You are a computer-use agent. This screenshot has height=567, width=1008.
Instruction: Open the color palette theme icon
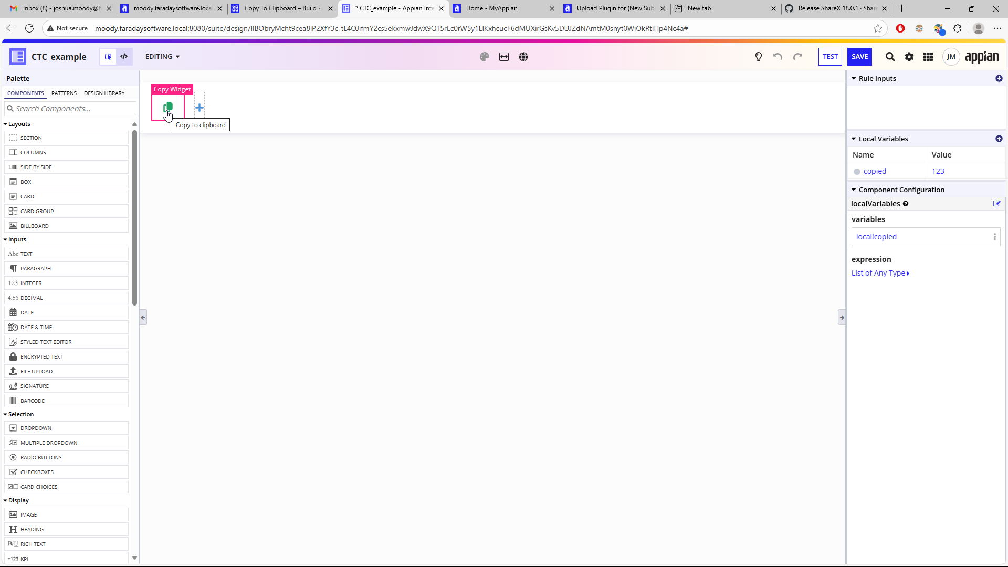(x=485, y=57)
